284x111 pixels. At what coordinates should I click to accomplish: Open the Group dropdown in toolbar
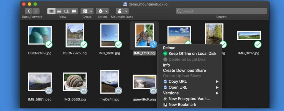click(x=87, y=11)
